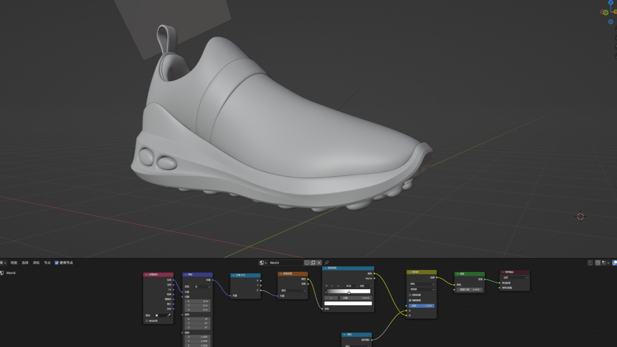Image resolution: width=617 pixels, height=347 pixels.
Task: Click the pin icon beside the World datablock
Action: pos(327,263)
